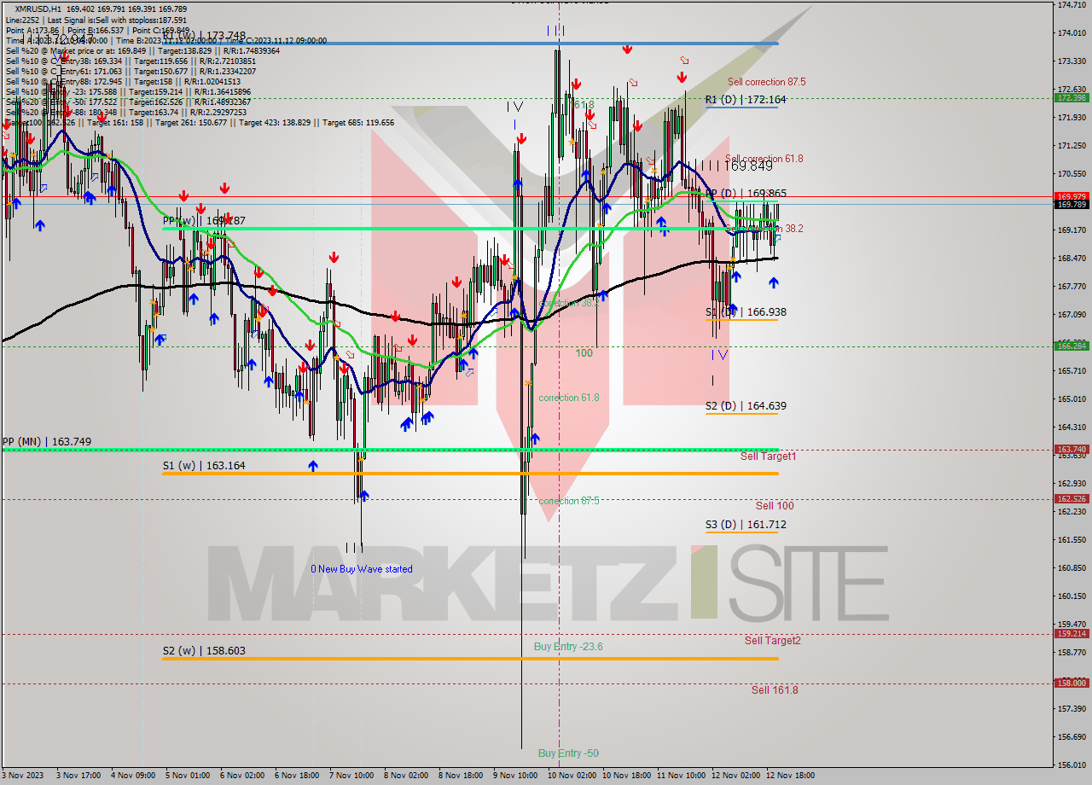Click the 'PP (D) | 169.865' pivot label

[746, 194]
